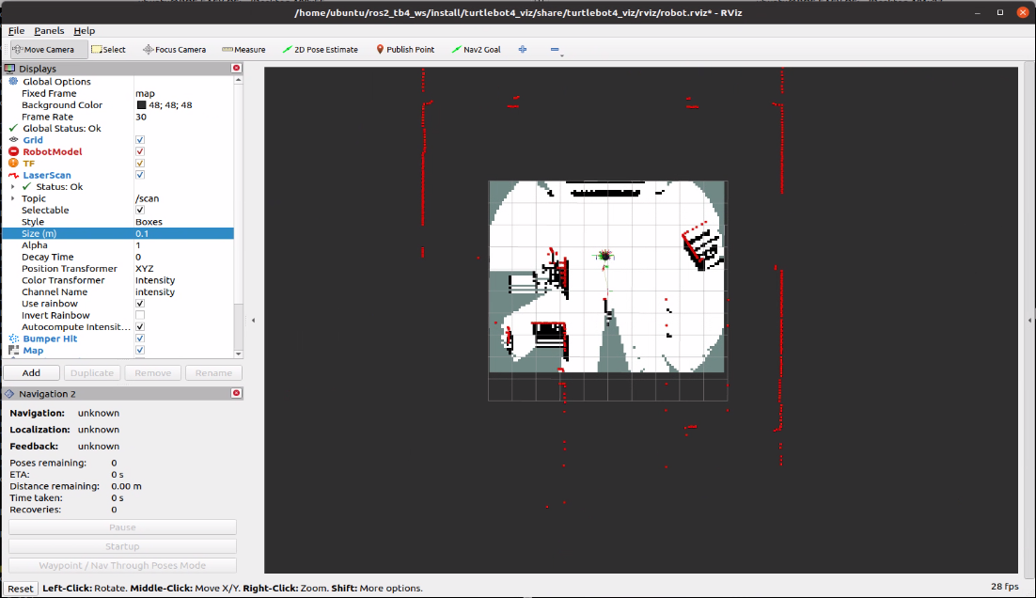
Task: Disable the RobotModel display checkbox
Action: (140, 151)
